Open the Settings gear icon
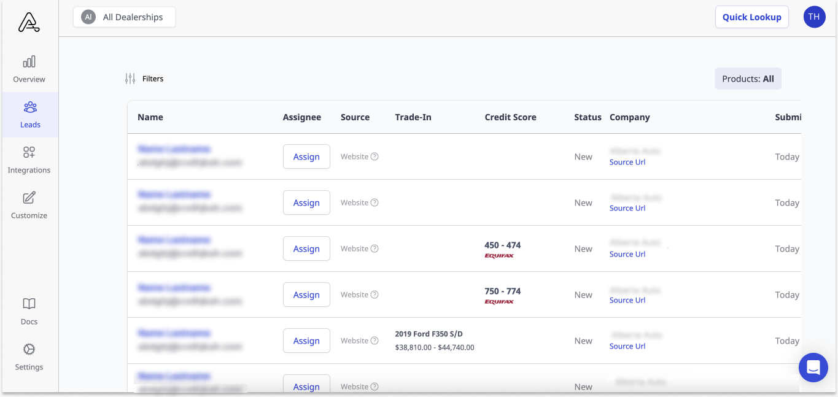The image size is (838, 397). pyautogui.click(x=29, y=350)
